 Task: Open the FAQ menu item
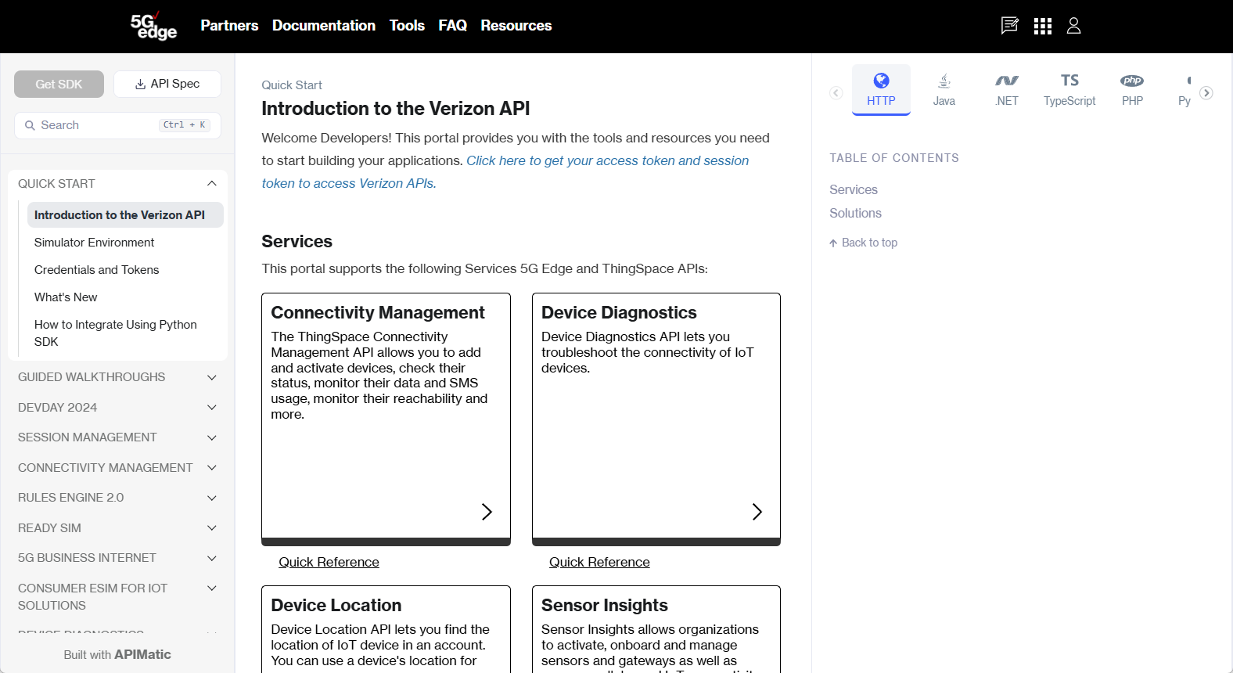click(452, 26)
